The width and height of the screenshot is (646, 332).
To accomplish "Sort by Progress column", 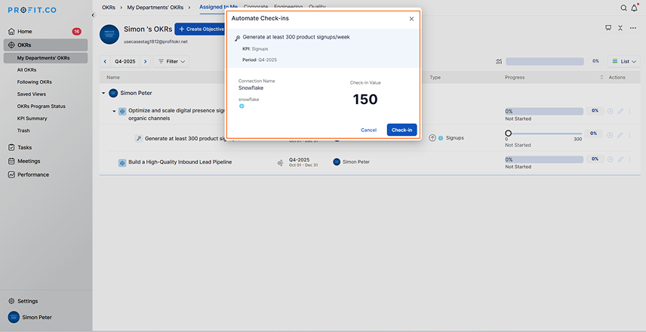I will pos(601,78).
